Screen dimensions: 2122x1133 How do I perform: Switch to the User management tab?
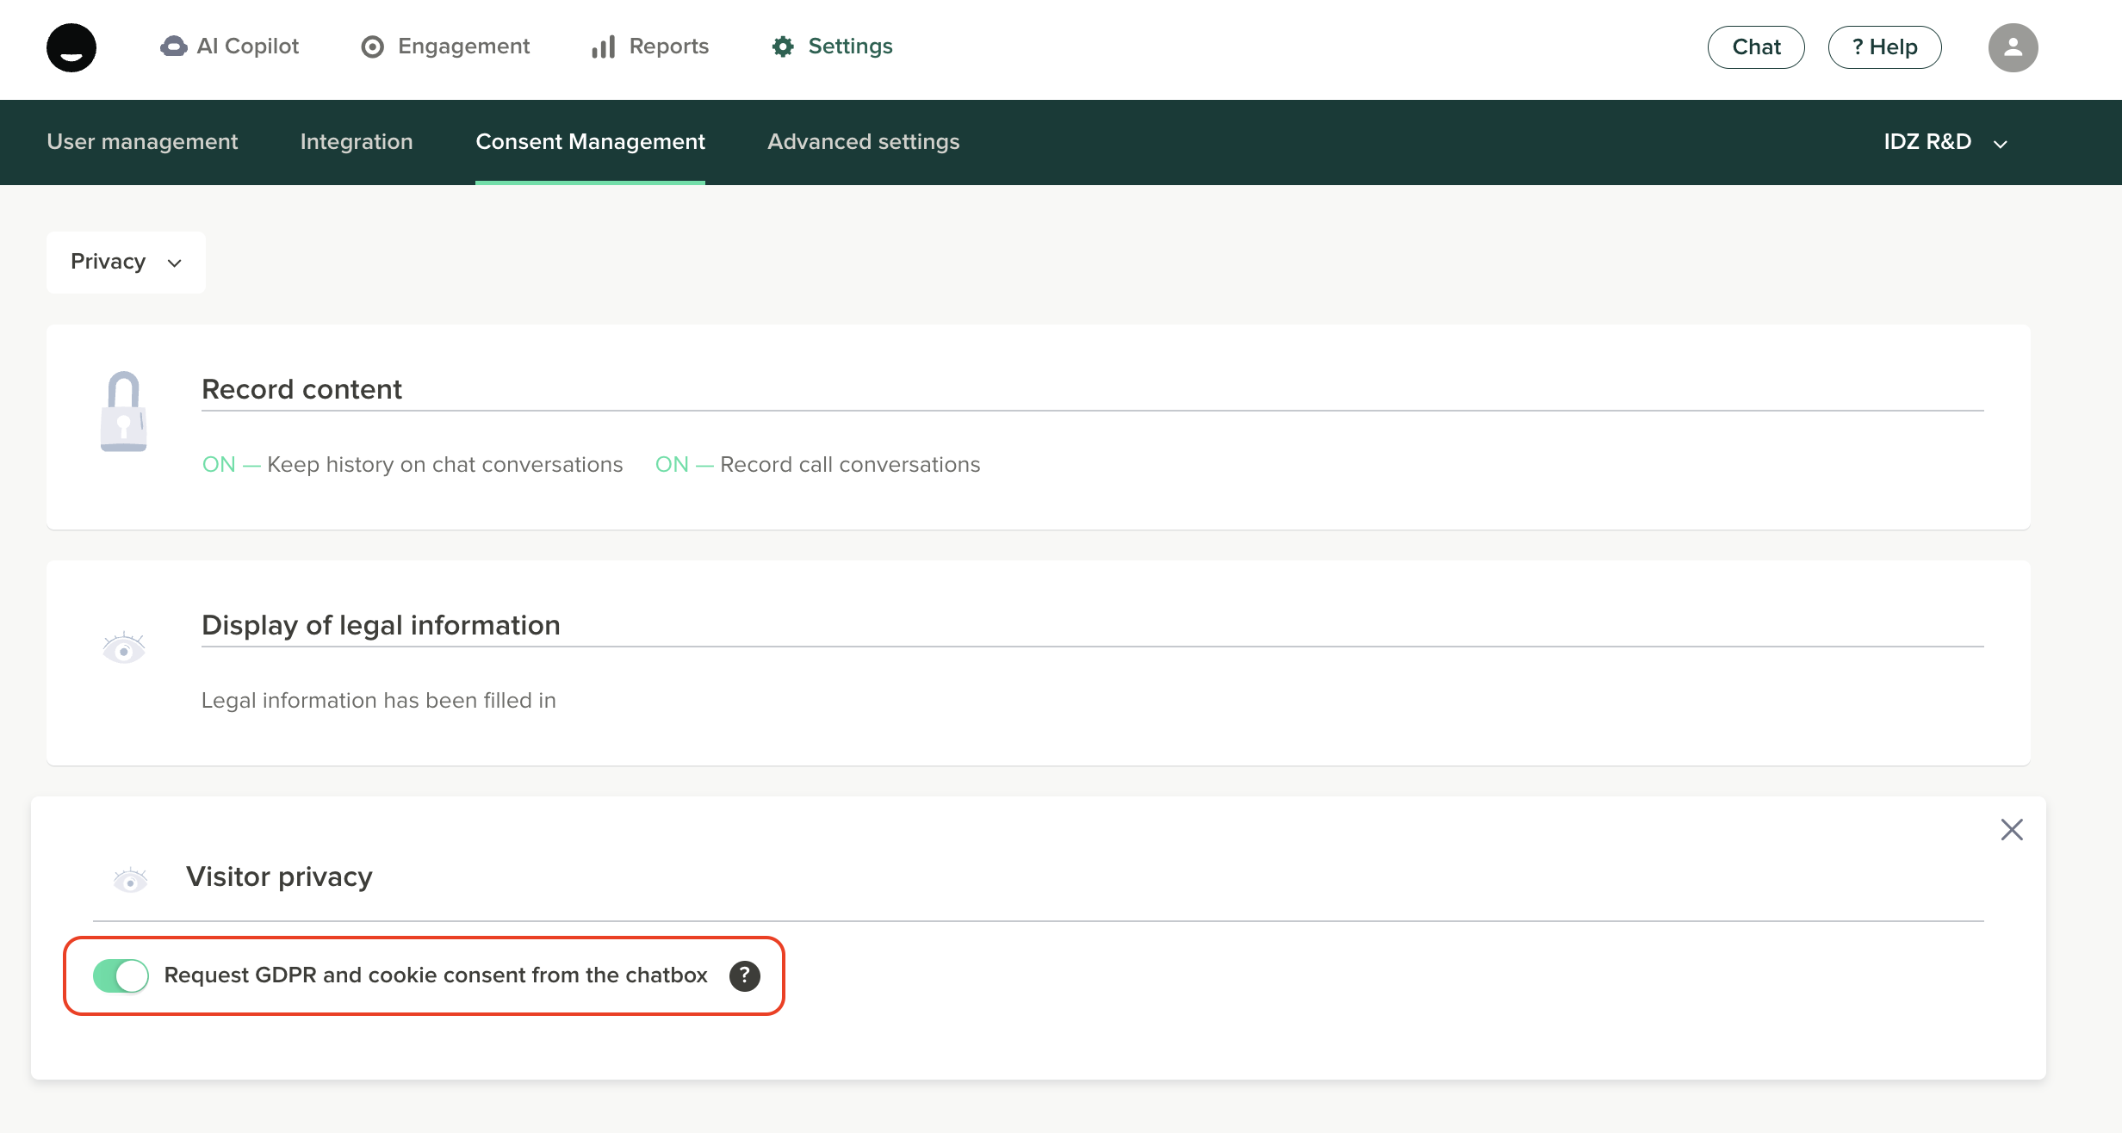(142, 142)
